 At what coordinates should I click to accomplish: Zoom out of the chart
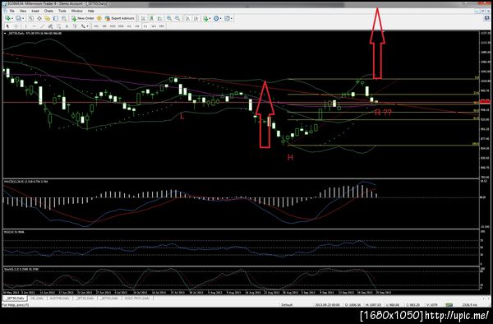[x=177, y=18]
